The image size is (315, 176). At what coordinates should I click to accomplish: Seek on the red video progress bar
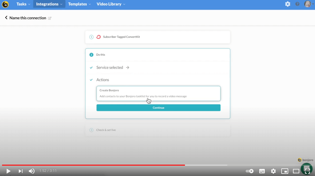pyautogui.click(x=103, y=165)
